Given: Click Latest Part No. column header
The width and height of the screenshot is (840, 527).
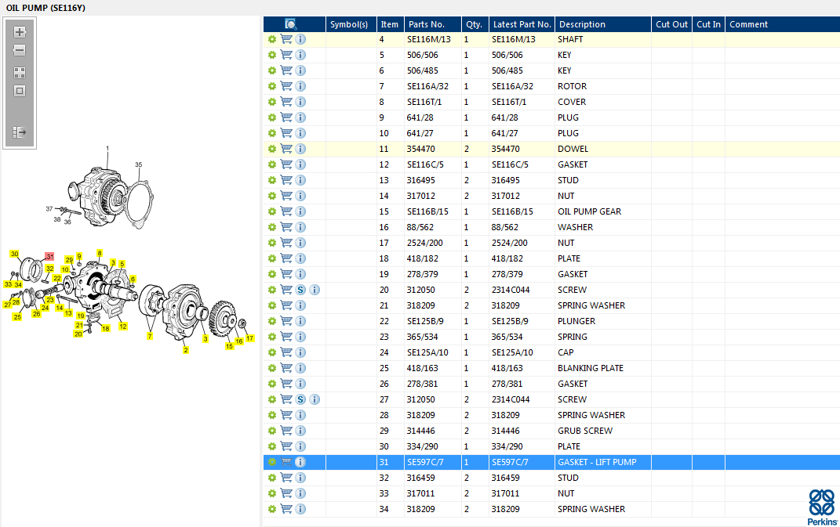Looking at the screenshot, I should (x=522, y=24).
